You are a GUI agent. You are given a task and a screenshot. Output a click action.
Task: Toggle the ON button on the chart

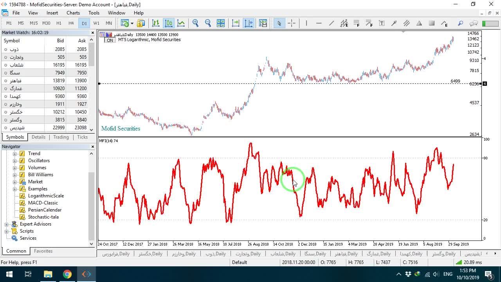110,40
